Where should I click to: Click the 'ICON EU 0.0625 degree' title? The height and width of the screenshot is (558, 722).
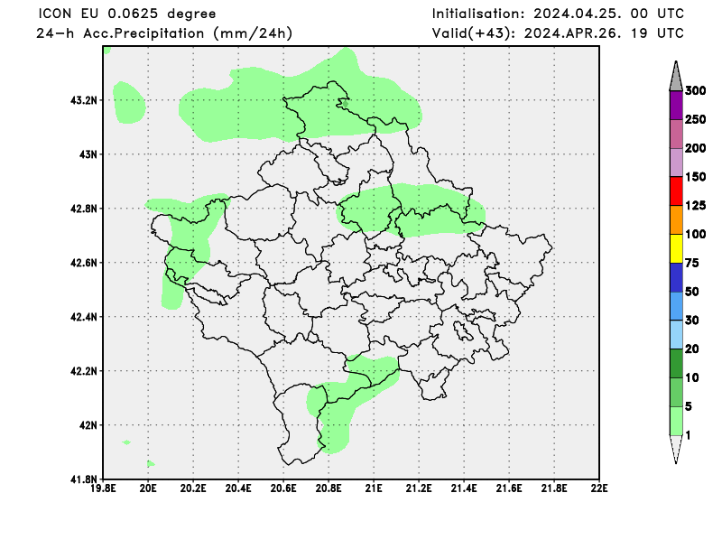click(126, 14)
